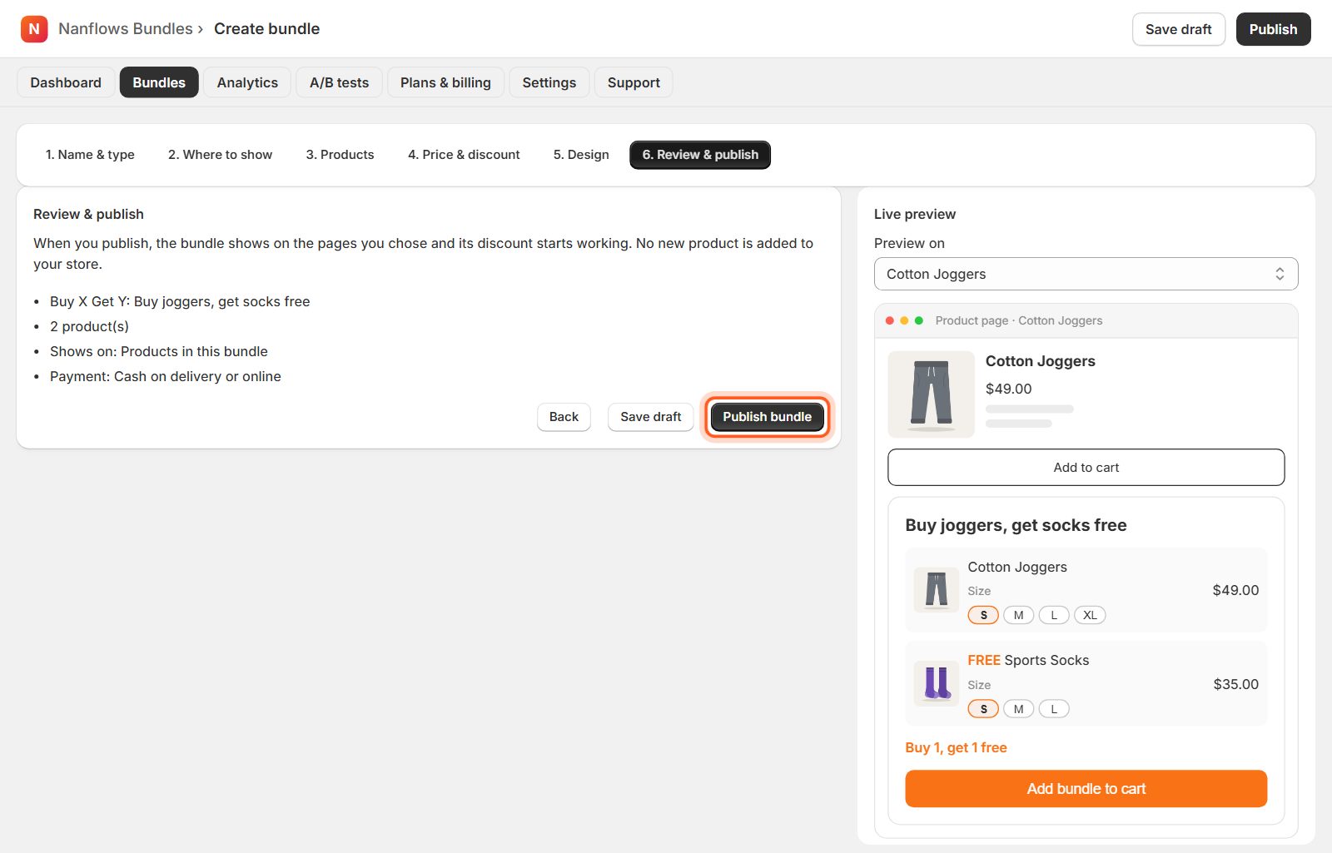
Task: Click the Sports Socks thumbnail in bundle widget
Action: click(x=937, y=683)
